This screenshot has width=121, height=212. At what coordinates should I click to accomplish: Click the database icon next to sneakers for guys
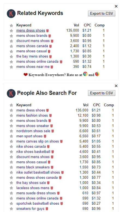pyautogui.click(x=47, y=209)
